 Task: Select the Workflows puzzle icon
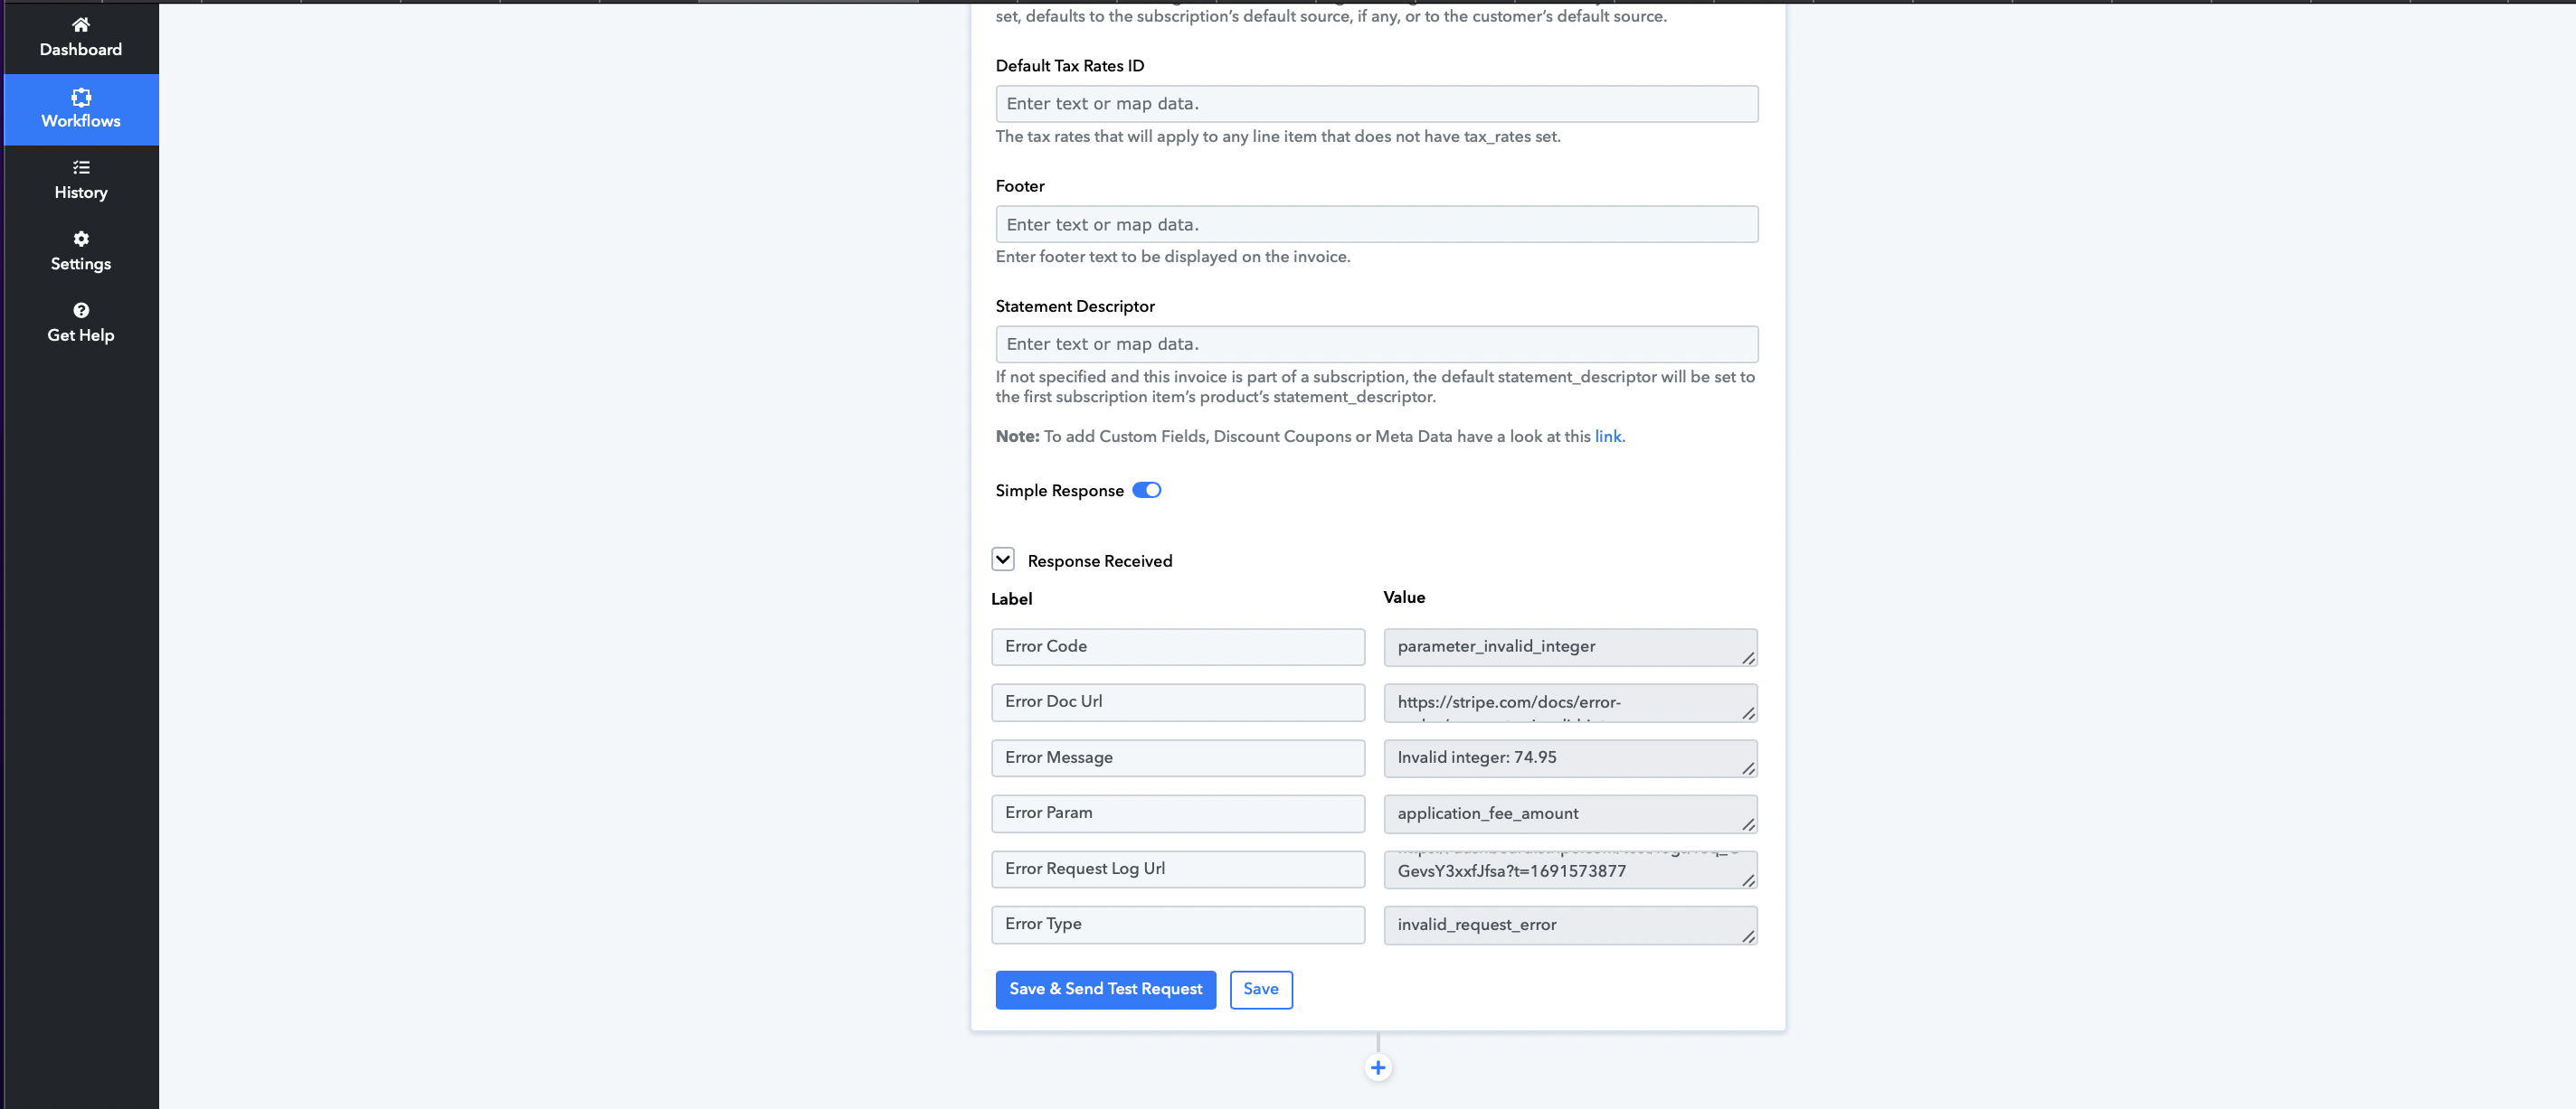[81, 97]
